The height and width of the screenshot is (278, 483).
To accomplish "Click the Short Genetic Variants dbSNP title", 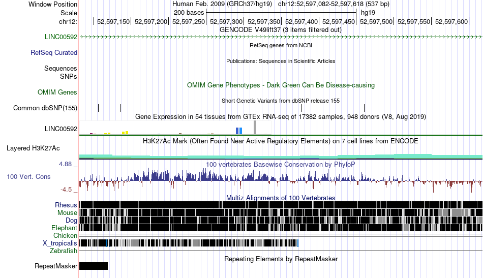I will click(281, 101).
